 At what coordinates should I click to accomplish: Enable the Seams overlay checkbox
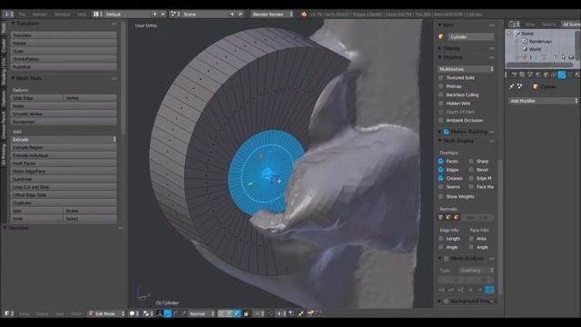coord(441,186)
